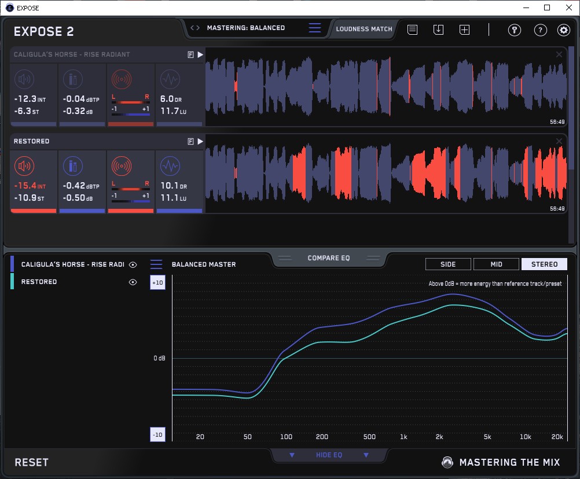The height and width of the screenshot is (479, 580).
Task: Click the blue color swatch for Caligula's Horse
Action: [12, 264]
